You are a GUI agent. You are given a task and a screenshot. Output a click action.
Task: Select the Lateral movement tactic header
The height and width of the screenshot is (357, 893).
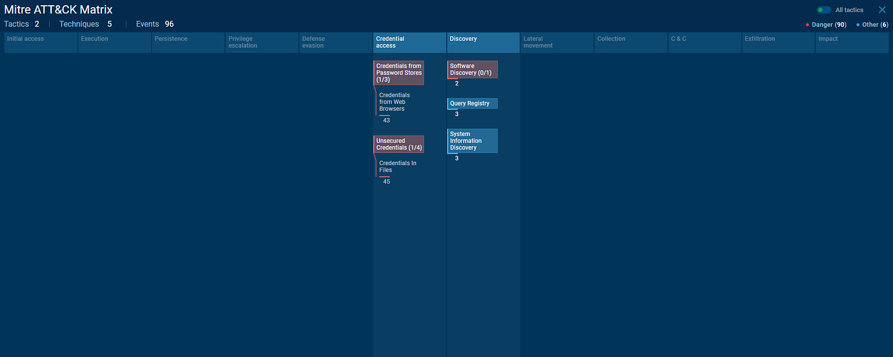coord(557,43)
